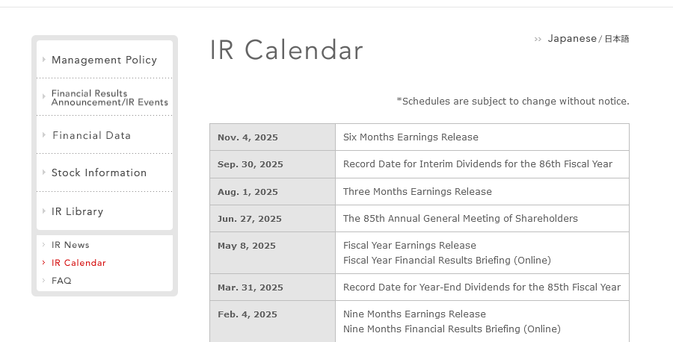Expand the Stock Information section
The width and height of the screenshot is (673, 342).
click(x=99, y=172)
